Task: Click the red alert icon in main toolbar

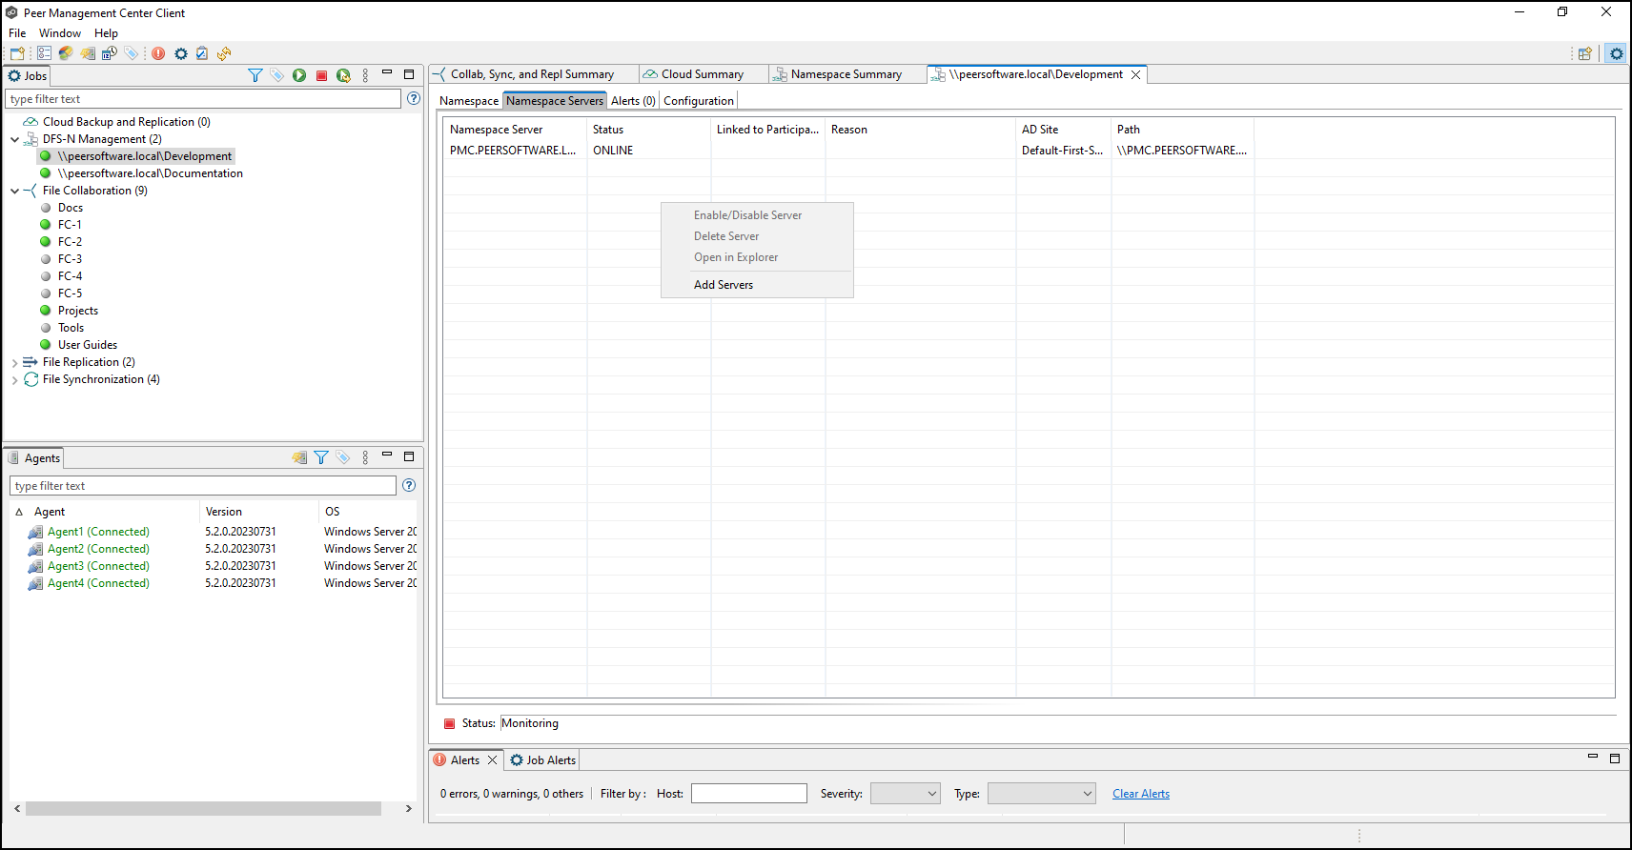Action: pos(158,53)
